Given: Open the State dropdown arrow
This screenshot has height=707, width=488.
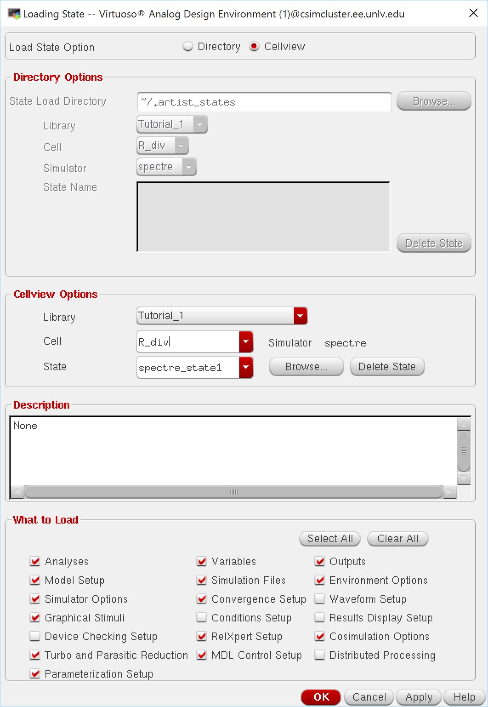Looking at the screenshot, I should (246, 367).
